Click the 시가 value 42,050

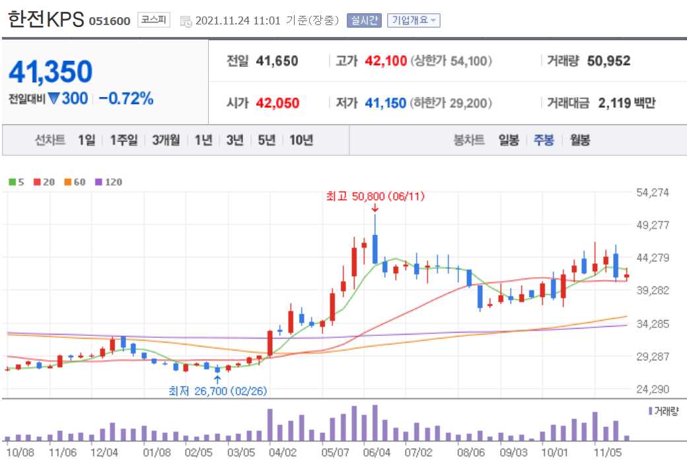(277, 104)
